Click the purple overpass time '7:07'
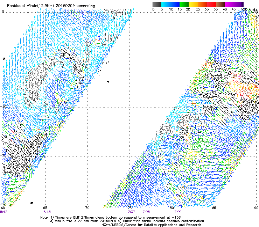Viewport: 259px width, 227px height. (x=132, y=212)
